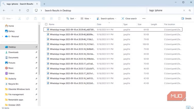
Task: Open the See more three-dots menu
Action: coord(144,19)
